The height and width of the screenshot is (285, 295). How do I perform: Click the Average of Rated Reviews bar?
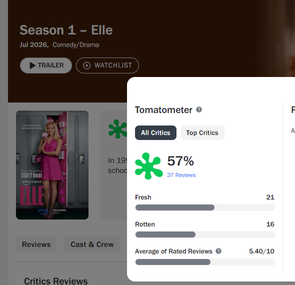point(205,262)
